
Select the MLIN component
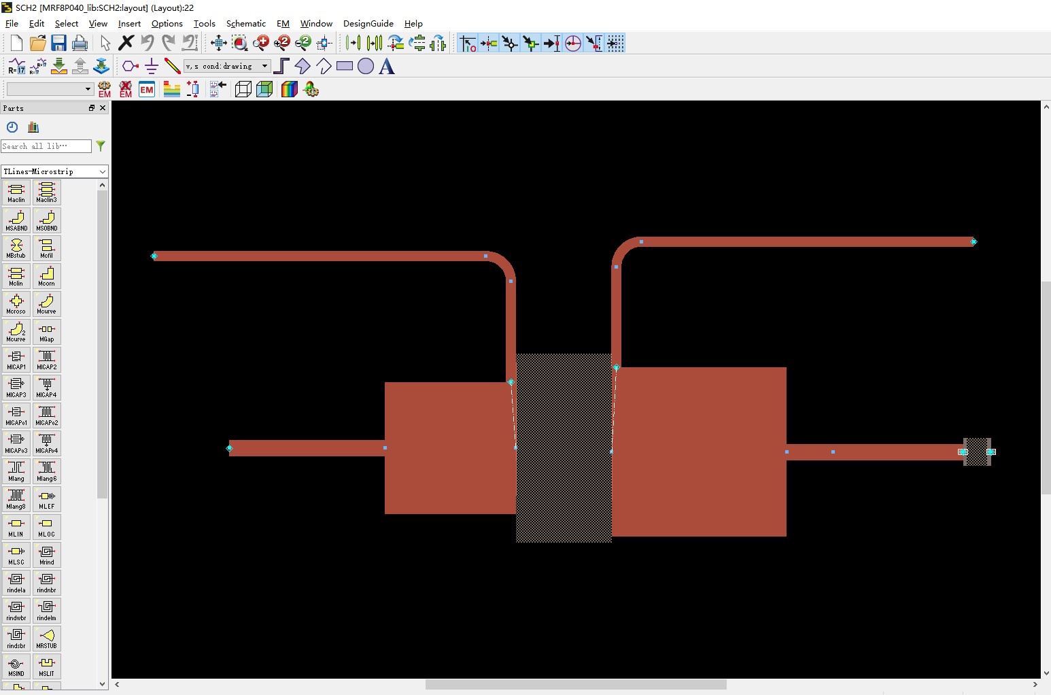(x=16, y=527)
